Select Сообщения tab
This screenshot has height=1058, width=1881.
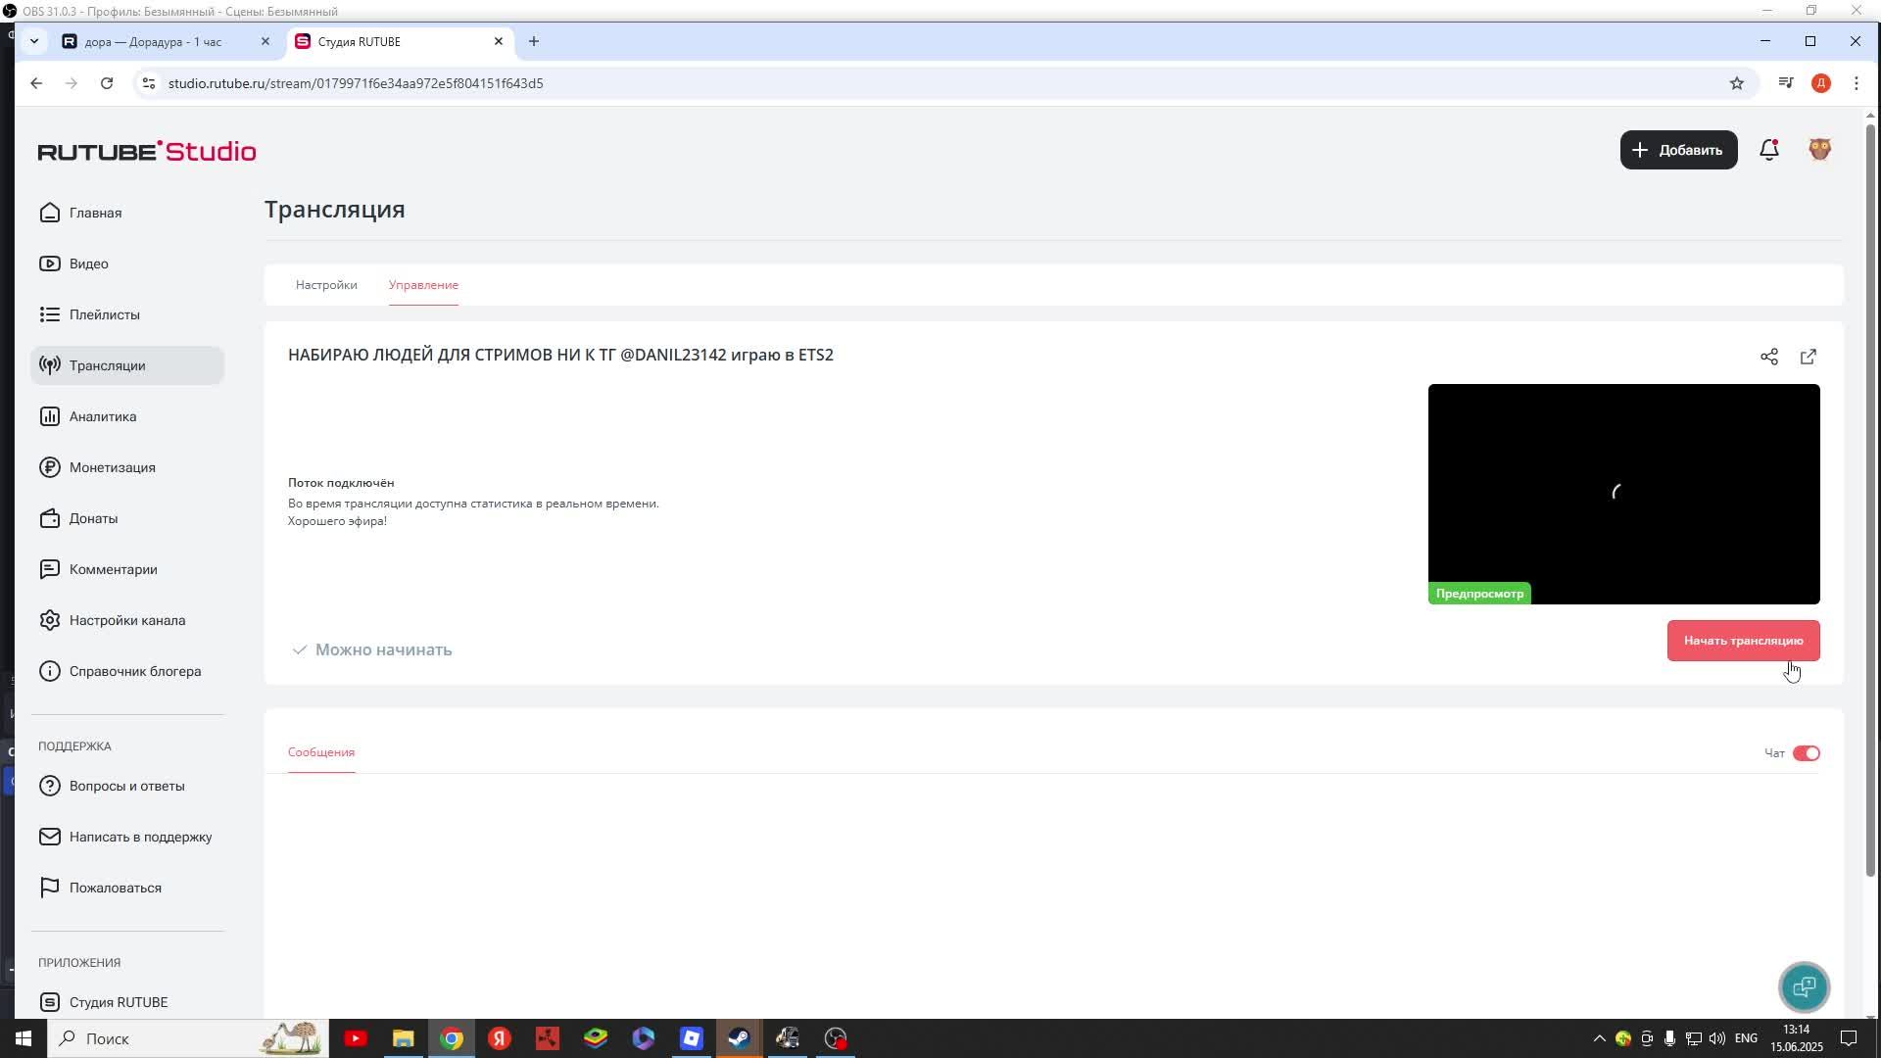(x=321, y=752)
